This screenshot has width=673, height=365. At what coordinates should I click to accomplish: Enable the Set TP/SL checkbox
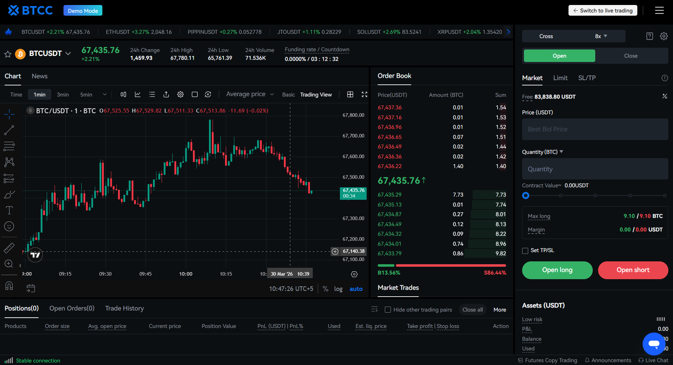click(x=525, y=251)
